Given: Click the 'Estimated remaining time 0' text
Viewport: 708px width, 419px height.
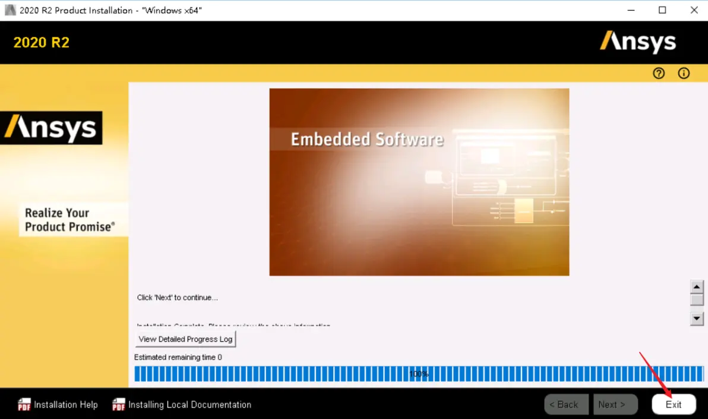Looking at the screenshot, I should pos(178,357).
